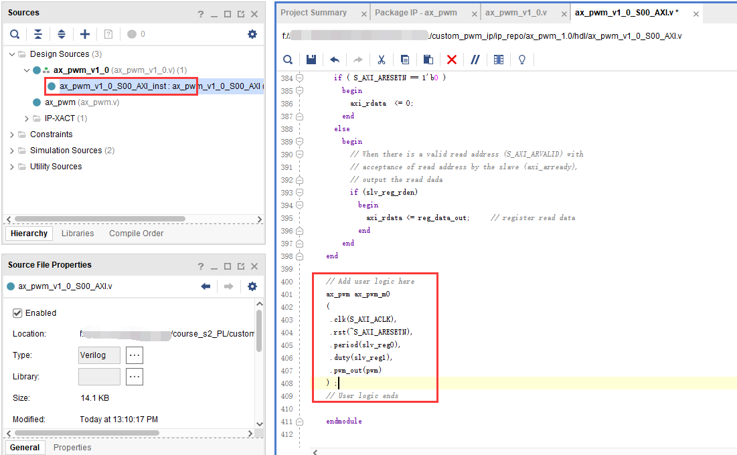Image resolution: width=737 pixels, height=455 pixels.
Task: Open the Properties tab below
Action: 72,448
